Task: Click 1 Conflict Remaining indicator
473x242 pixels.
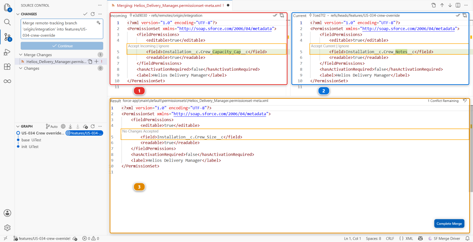Action: point(443,101)
